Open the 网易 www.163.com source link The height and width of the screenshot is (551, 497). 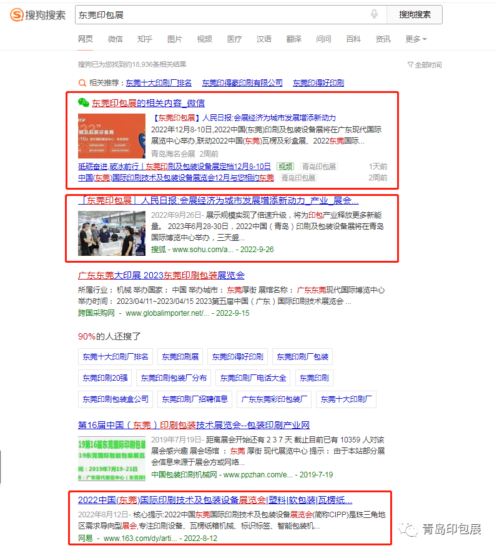pos(147,539)
